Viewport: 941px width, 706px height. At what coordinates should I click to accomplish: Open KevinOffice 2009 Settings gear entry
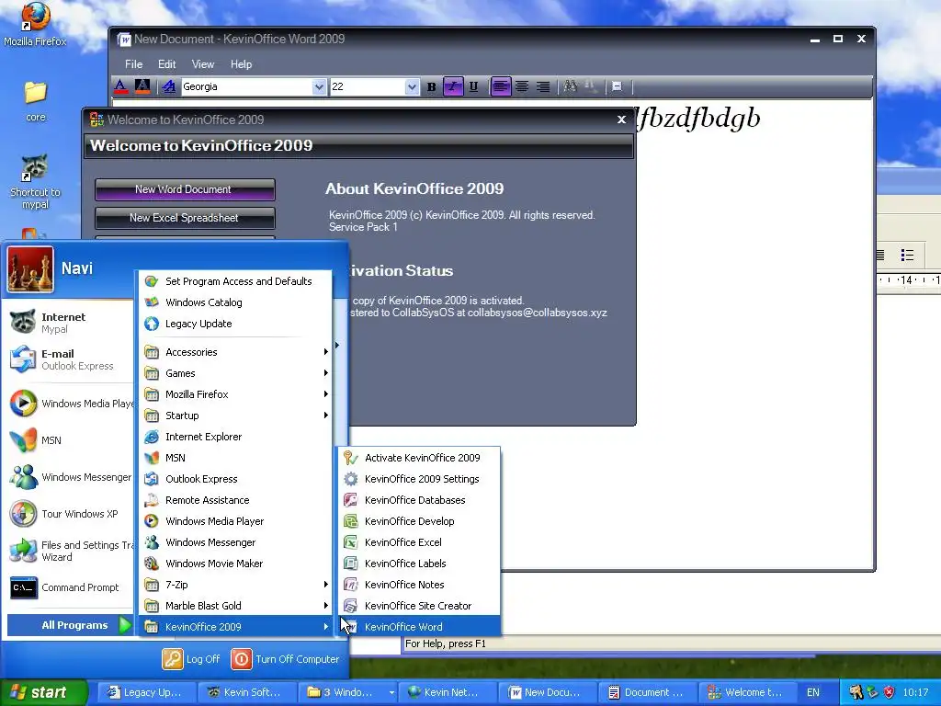pyautogui.click(x=419, y=479)
